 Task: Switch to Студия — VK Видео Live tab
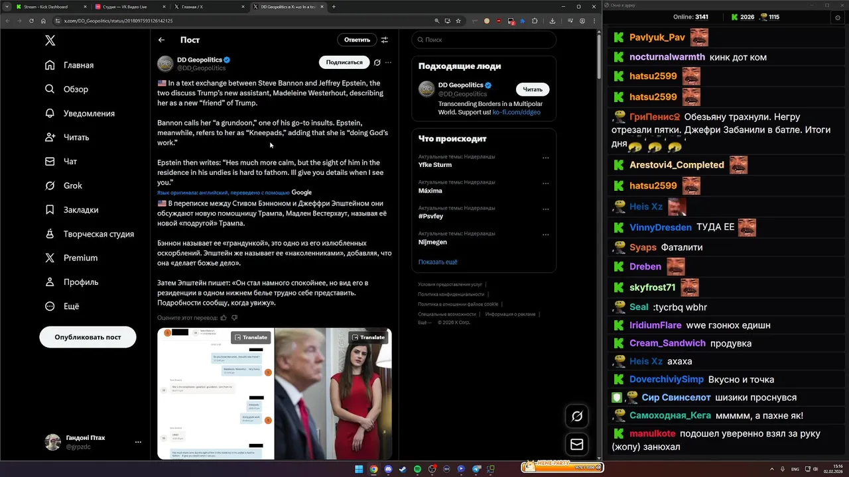click(x=130, y=7)
